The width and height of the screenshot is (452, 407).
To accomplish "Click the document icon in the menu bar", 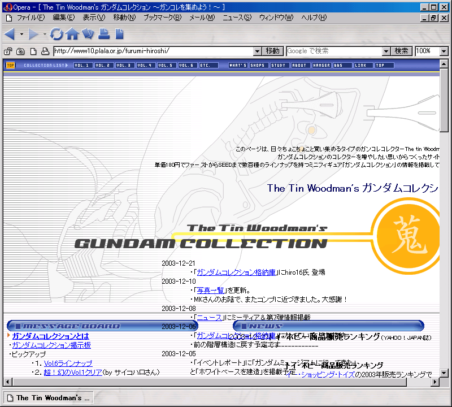I will 9,18.
